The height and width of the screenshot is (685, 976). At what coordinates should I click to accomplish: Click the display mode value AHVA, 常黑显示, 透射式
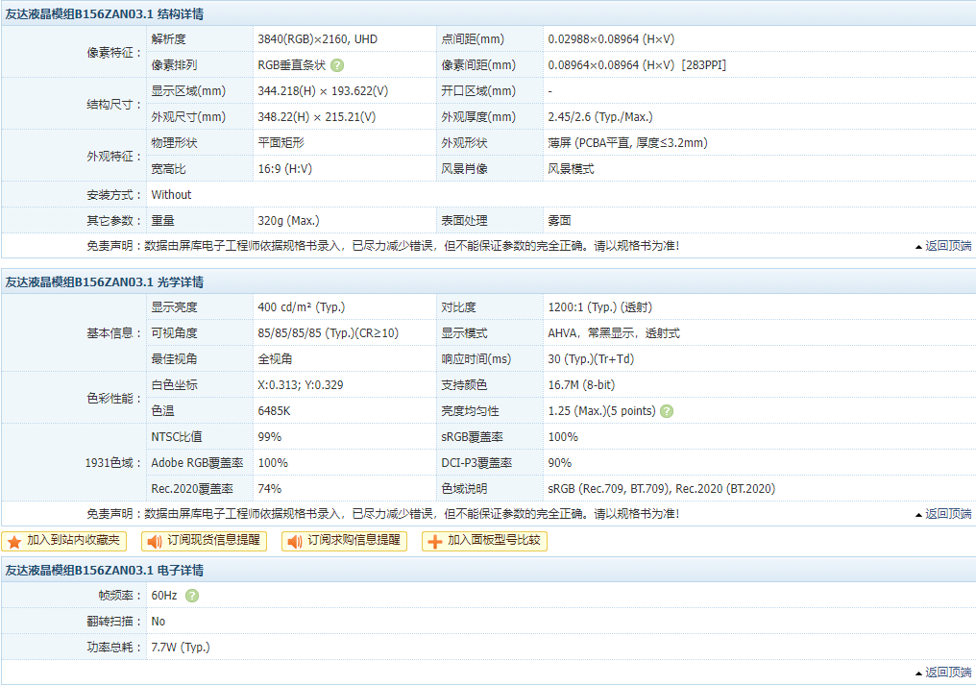614,333
